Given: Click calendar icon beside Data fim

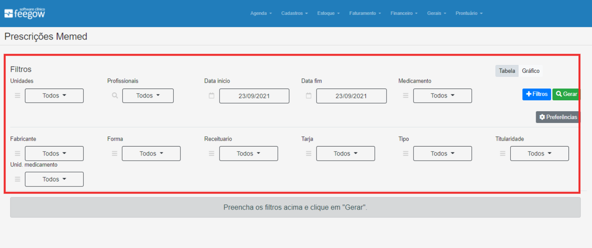Looking at the screenshot, I should tap(309, 96).
